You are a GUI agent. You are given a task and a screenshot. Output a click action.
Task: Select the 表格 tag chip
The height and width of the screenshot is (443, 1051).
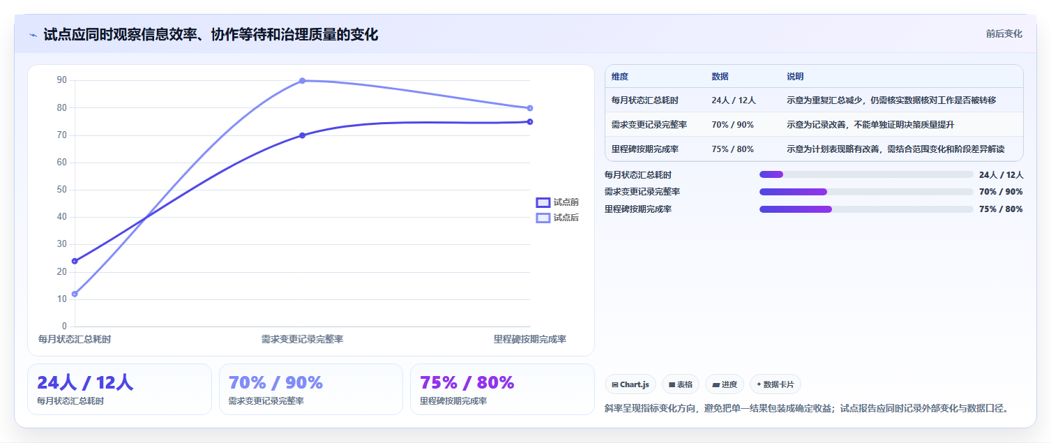click(681, 384)
